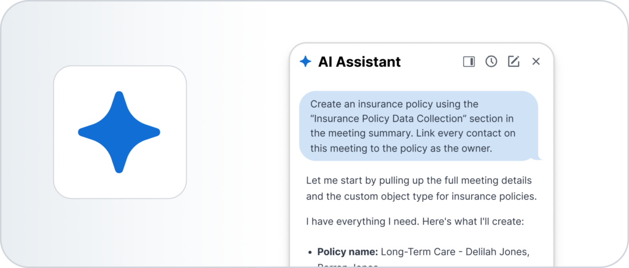Viewport: 629px width, 268px height.
Task: Select the blue user message bubble
Action: [x=418, y=126]
